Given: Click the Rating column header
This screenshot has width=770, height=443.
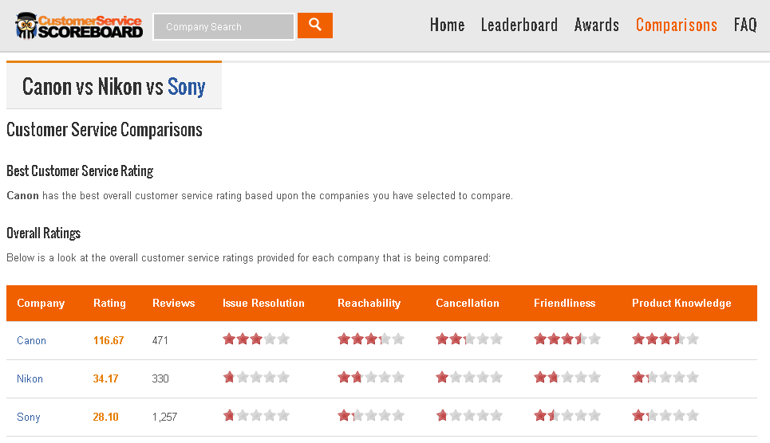Looking at the screenshot, I should tap(109, 304).
